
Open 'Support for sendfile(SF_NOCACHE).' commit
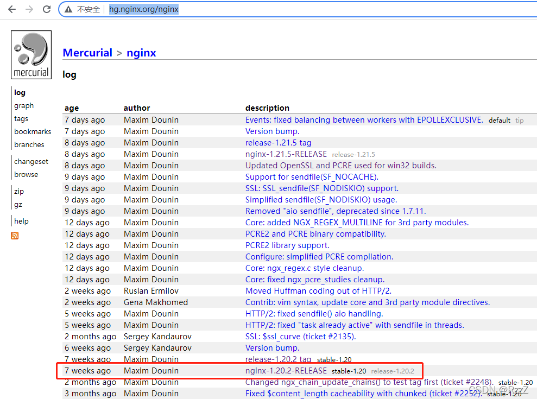point(312,177)
